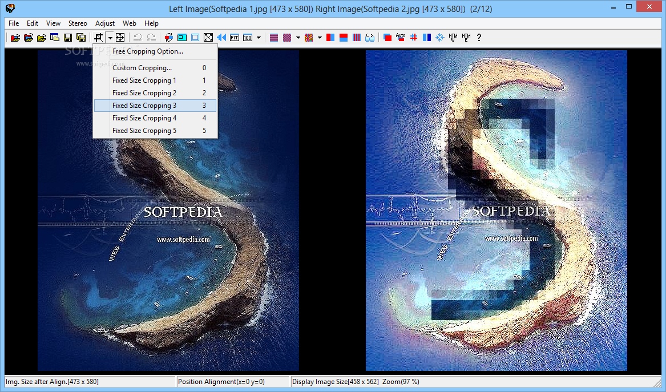Choose Free Cropping Option... entry
Image resolution: width=666 pixels, height=392 pixels.
(155, 51)
